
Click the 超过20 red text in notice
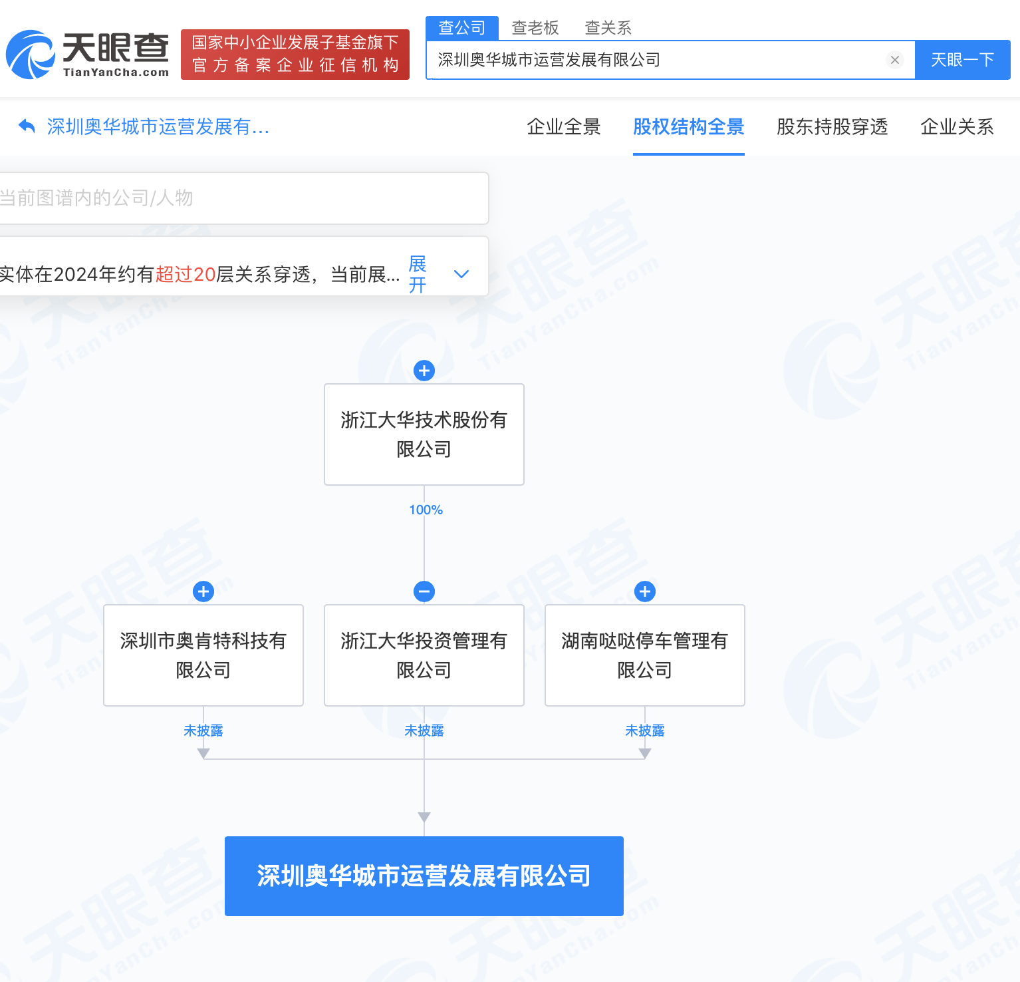click(x=186, y=274)
